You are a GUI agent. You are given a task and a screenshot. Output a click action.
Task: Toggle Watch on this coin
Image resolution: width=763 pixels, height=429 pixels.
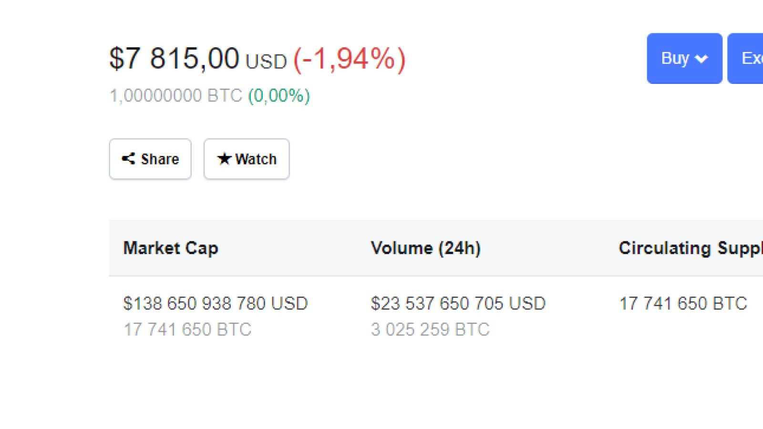[x=247, y=159]
